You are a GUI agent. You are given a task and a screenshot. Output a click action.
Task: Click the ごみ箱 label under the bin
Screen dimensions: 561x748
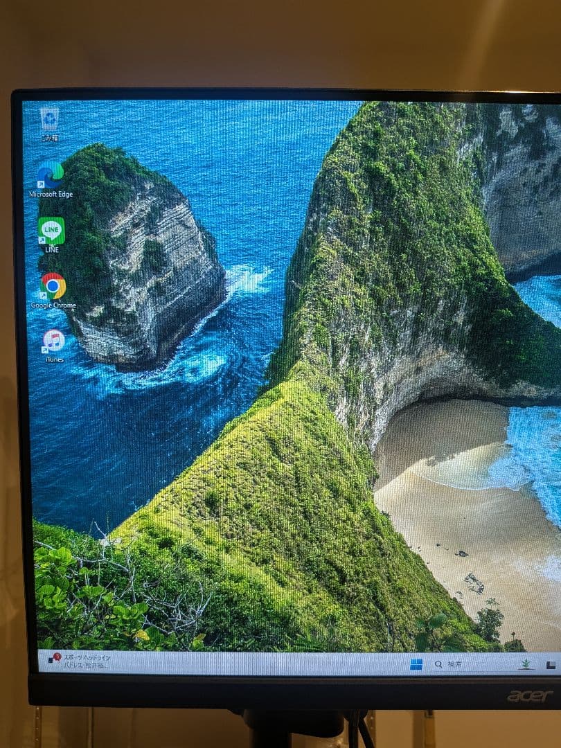49,138
